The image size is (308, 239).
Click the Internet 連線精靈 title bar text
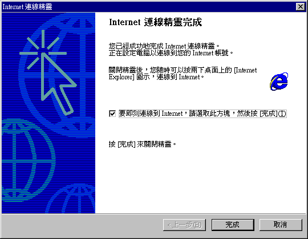click(27, 7)
